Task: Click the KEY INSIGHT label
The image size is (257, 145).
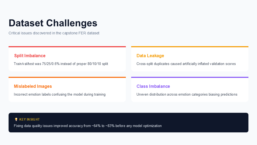Action: click(29, 119)
